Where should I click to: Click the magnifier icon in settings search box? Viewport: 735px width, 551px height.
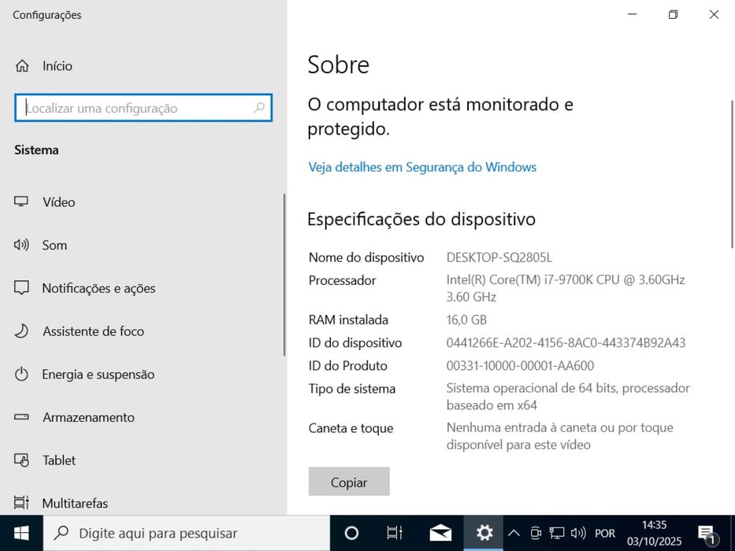tap(258, 108)
